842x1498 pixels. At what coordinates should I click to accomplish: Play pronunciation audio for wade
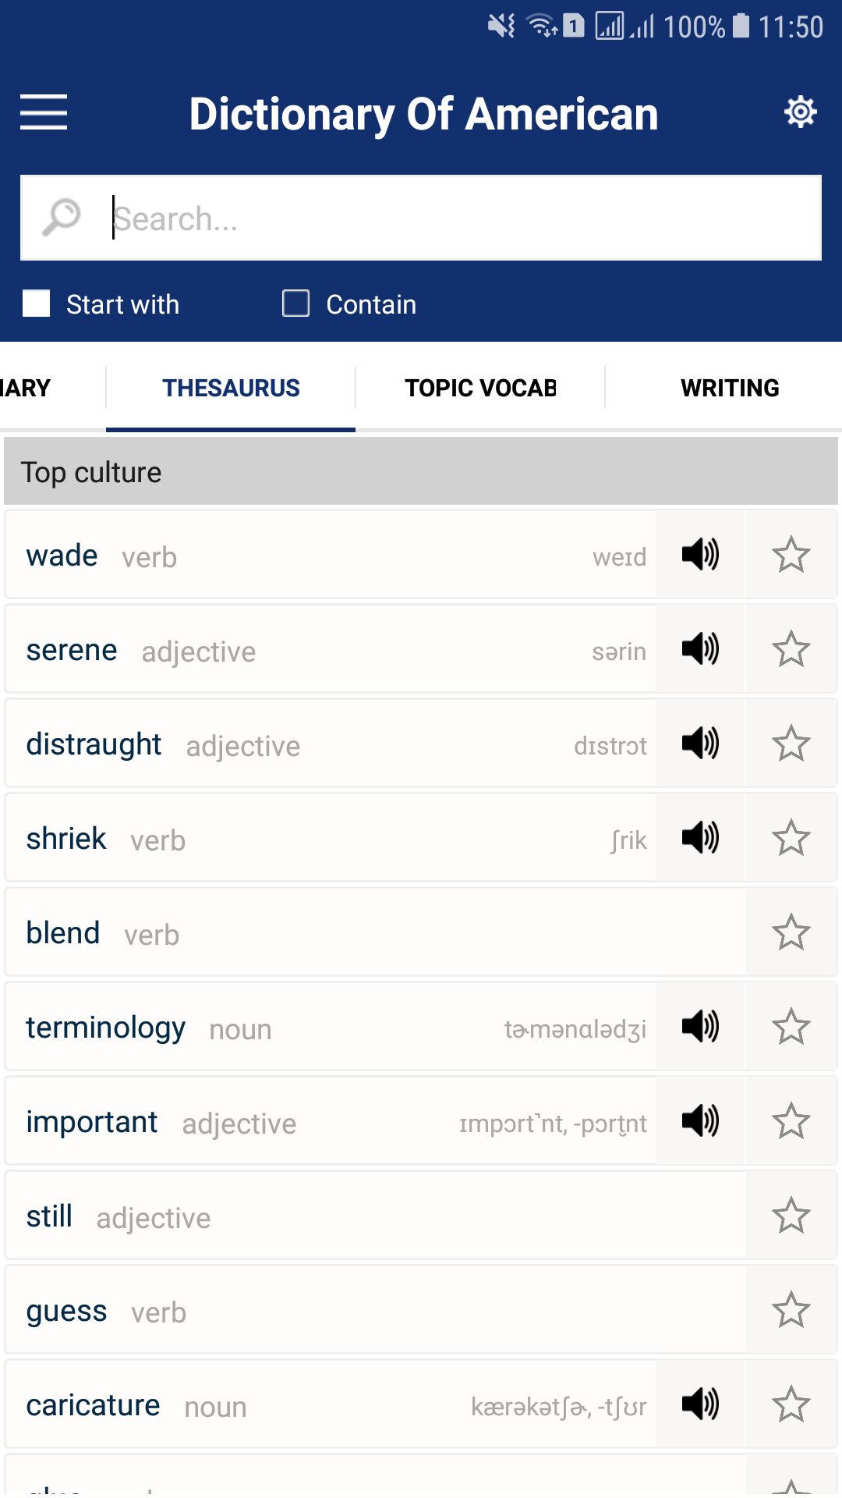pyautogui.click(x=700, y=555)
